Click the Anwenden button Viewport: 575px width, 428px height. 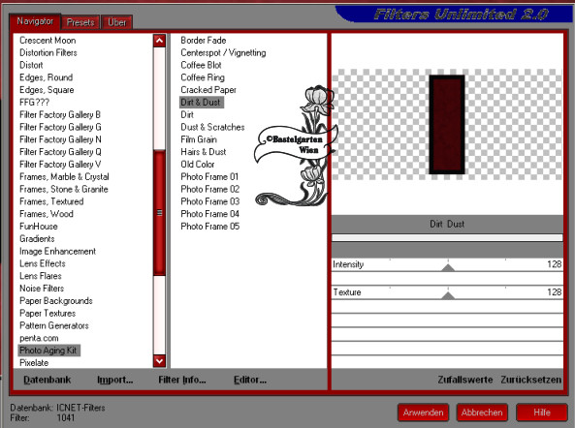point(423,413)
